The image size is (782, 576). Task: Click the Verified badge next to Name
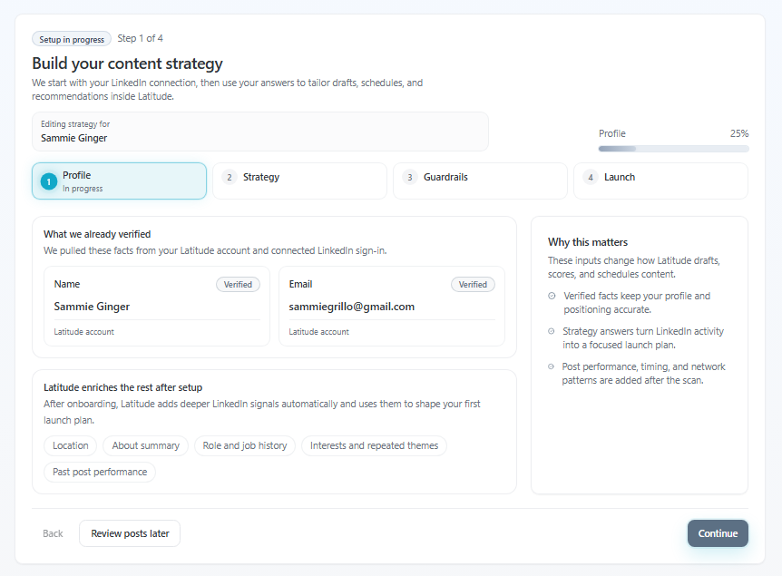[238, 284]
